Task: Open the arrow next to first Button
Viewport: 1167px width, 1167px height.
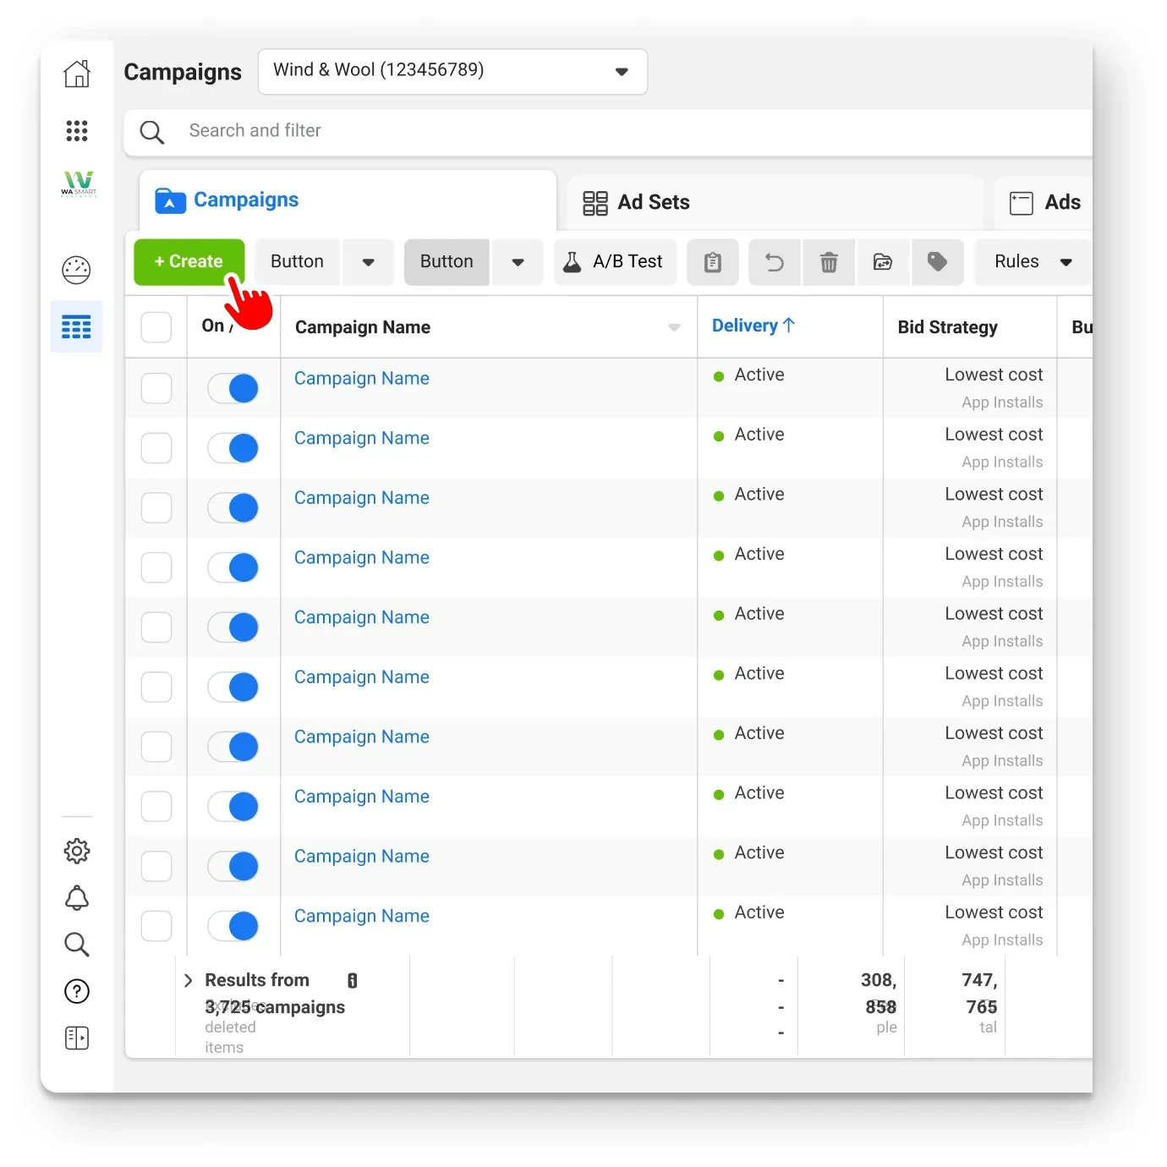Action: (368, 262)
